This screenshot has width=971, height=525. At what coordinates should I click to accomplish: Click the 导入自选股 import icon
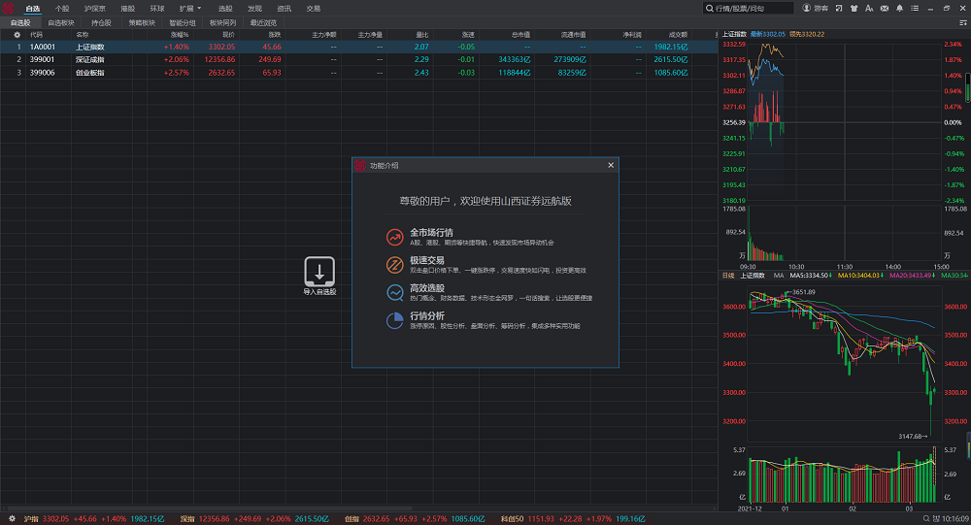pyautogui.click(x=319, y=271)
